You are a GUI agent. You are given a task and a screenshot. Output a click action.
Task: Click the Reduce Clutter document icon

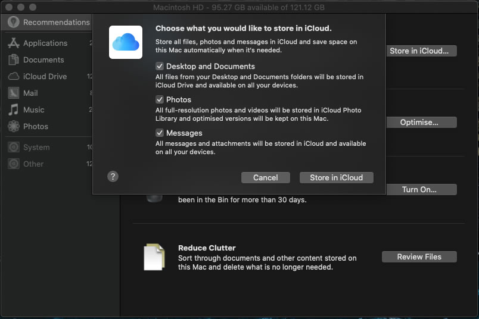[x=154, y=257]
